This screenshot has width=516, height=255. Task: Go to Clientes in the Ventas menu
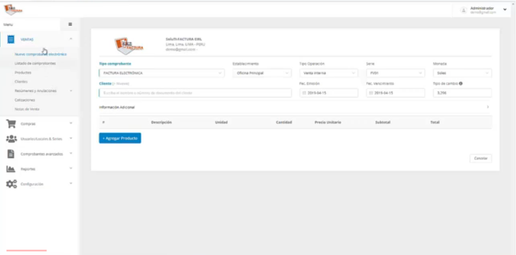tap(21, 81)
